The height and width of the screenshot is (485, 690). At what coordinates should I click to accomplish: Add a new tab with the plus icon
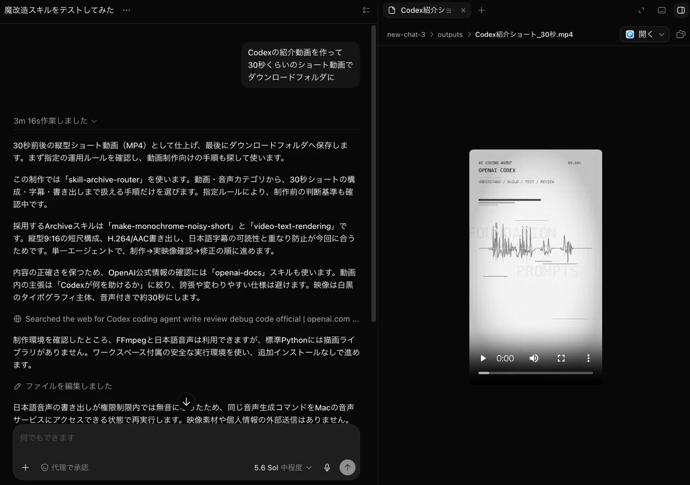pyautogui.click(x=482, y=10)
